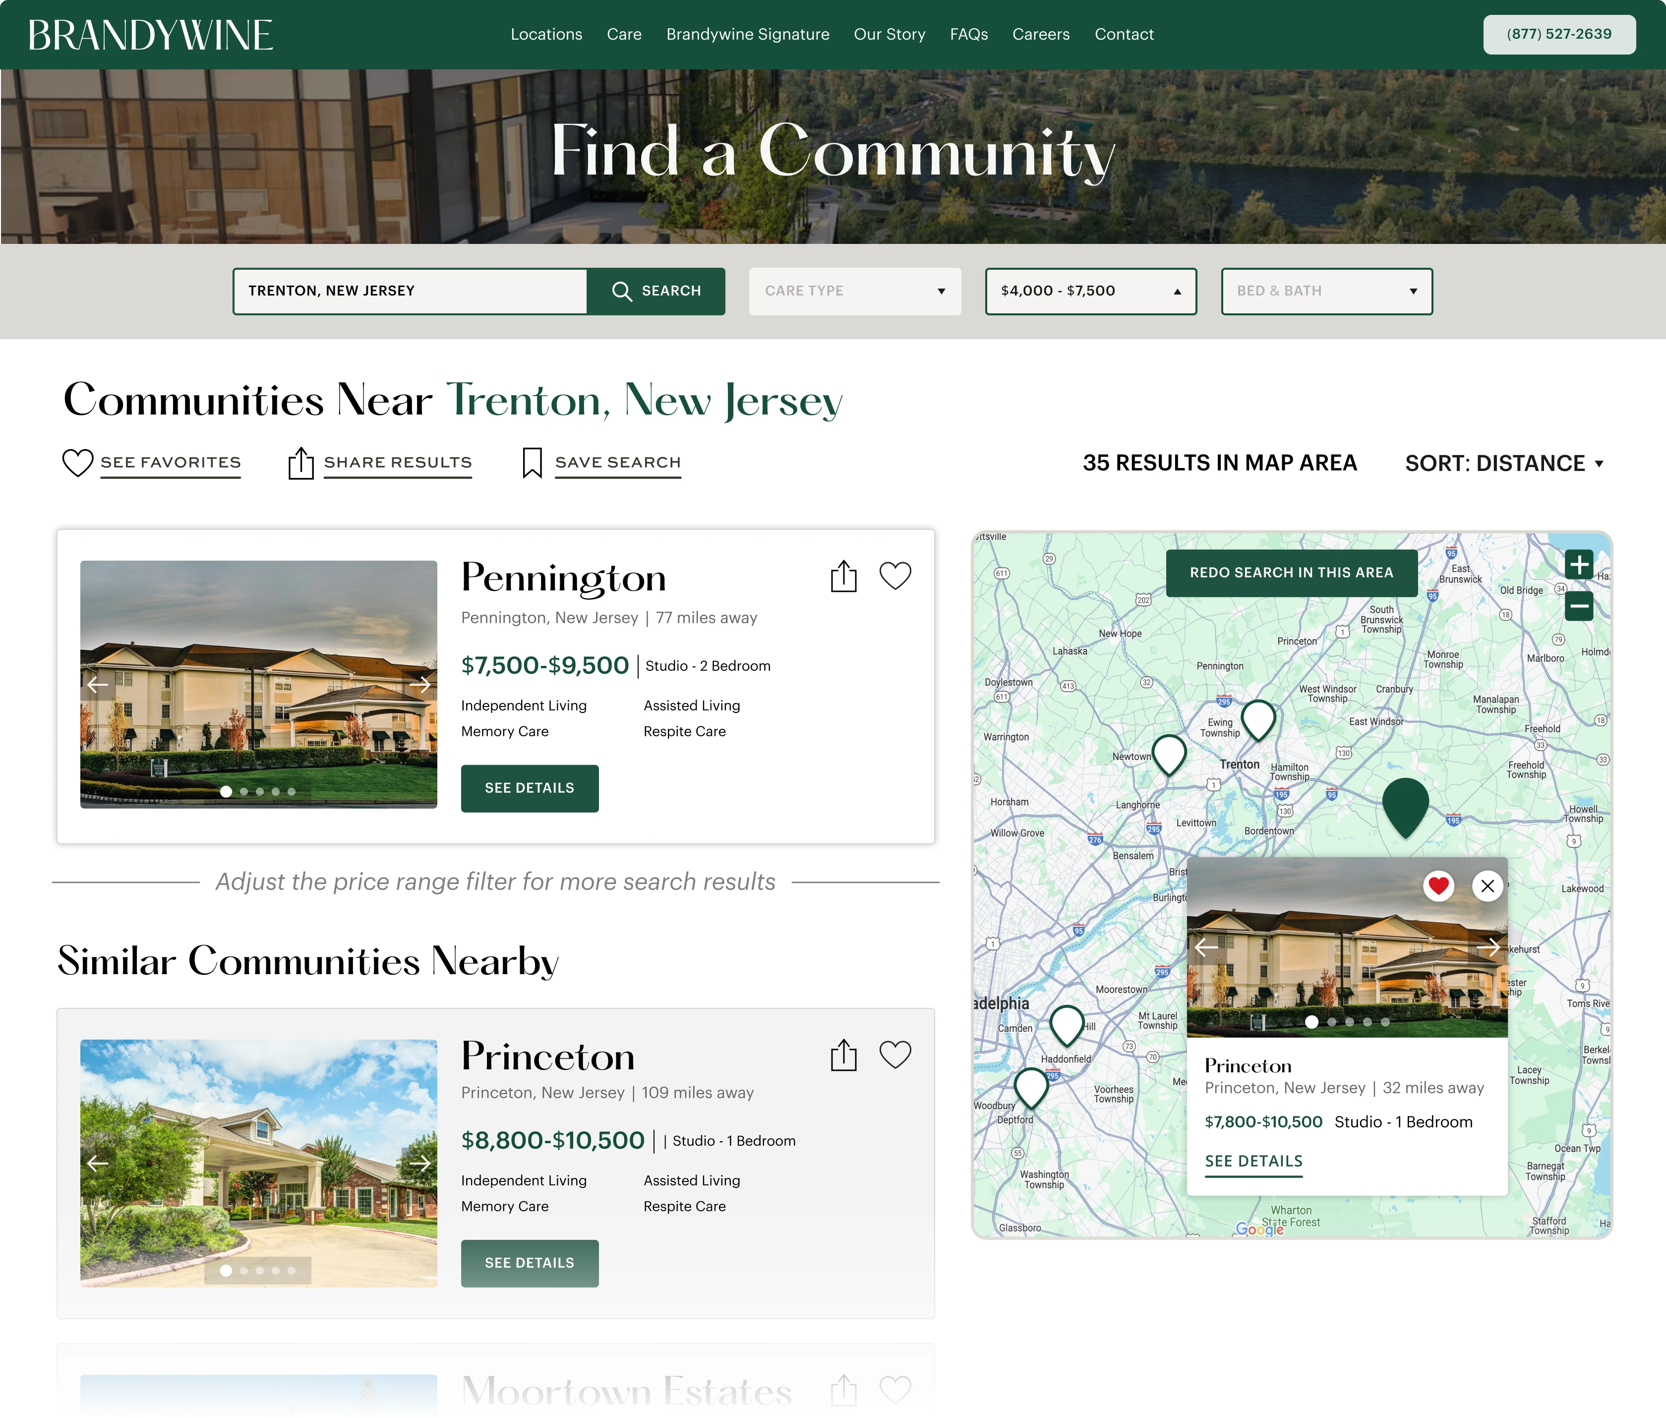
Task: Show next photo in map popup
Action: [1488, 947]
